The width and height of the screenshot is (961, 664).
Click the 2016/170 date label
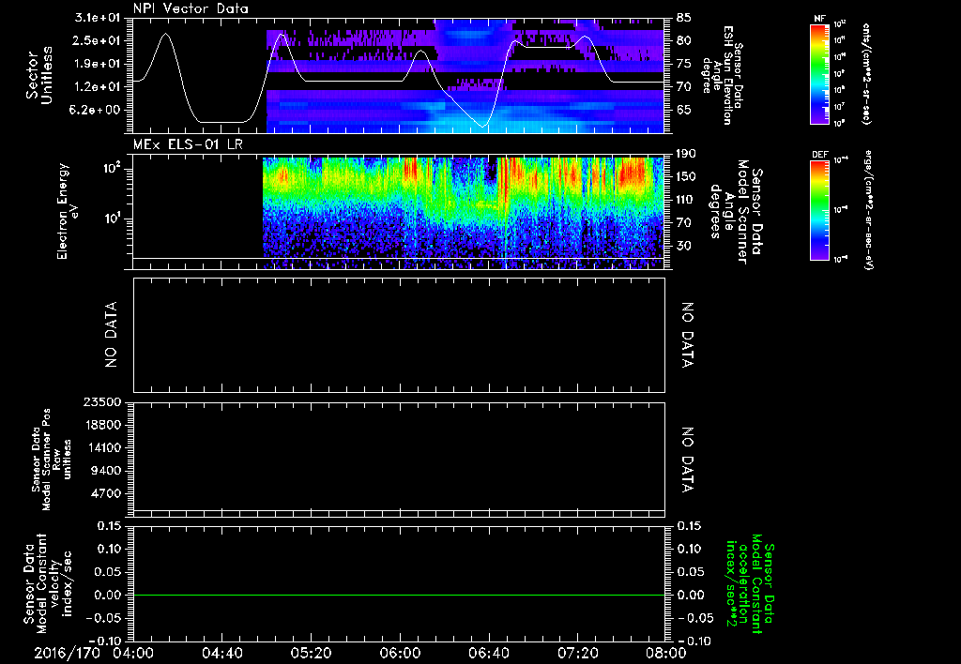(x=67, y=653)
